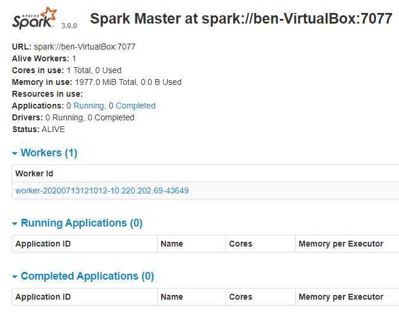Click the Memory in use: 1977.0 MiB line

coord(97,82)
